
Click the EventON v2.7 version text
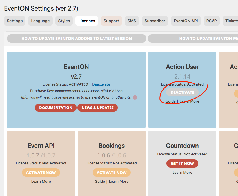[x=76, y=77]
